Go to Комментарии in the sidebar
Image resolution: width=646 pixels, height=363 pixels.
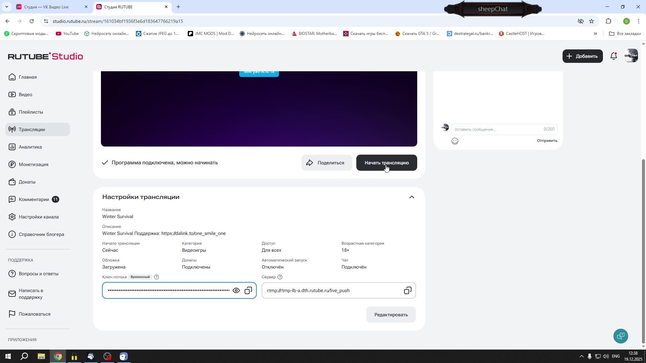pos(34,199)
